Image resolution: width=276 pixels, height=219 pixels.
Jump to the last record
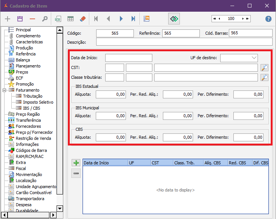[x=133, y=19]
